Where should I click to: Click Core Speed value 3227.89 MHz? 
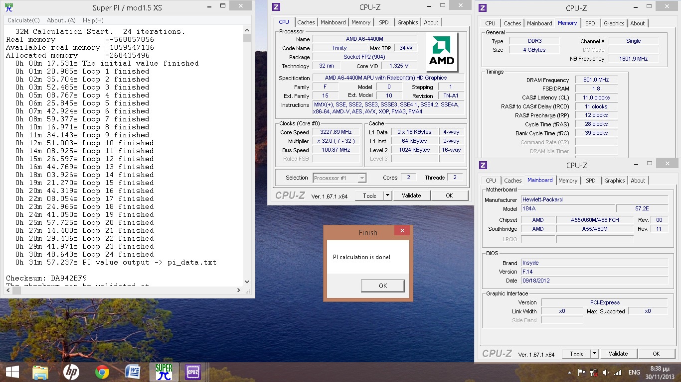[336, 132]
